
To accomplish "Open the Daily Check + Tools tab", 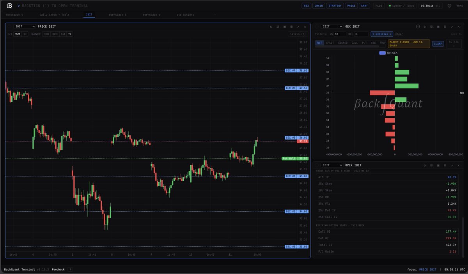I will (54, 15).
